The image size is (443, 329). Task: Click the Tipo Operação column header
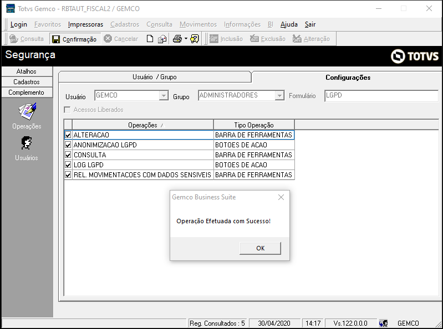click(x=254, y=125)
